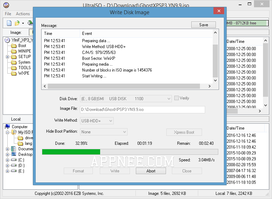This screenshot has height=199, width=272.
Task: Expand the SETUP folder node
Action: tap(7, 57)
